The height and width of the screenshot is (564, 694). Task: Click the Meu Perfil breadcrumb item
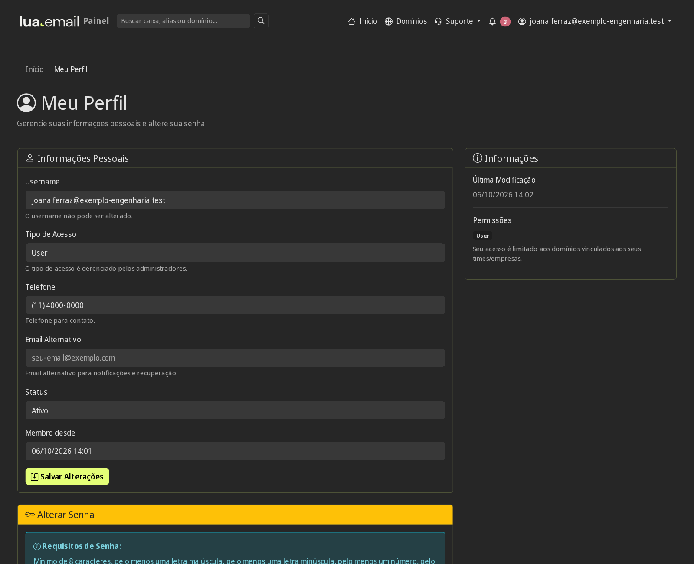point(71,69)
